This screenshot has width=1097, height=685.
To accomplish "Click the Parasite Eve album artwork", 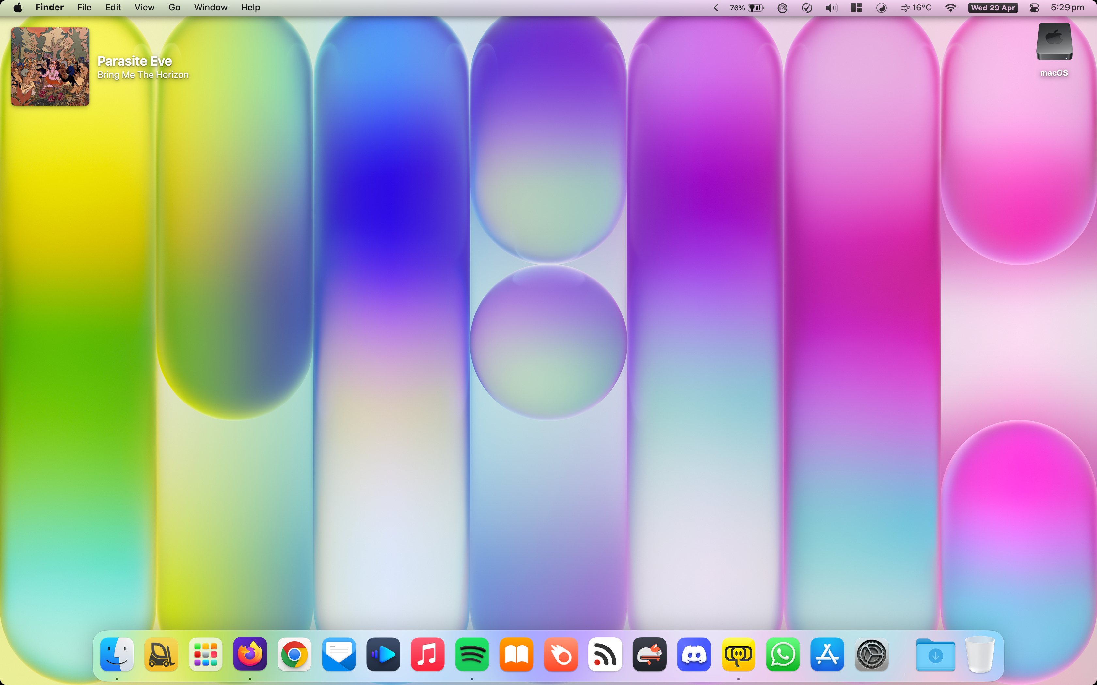I will 50,67.
